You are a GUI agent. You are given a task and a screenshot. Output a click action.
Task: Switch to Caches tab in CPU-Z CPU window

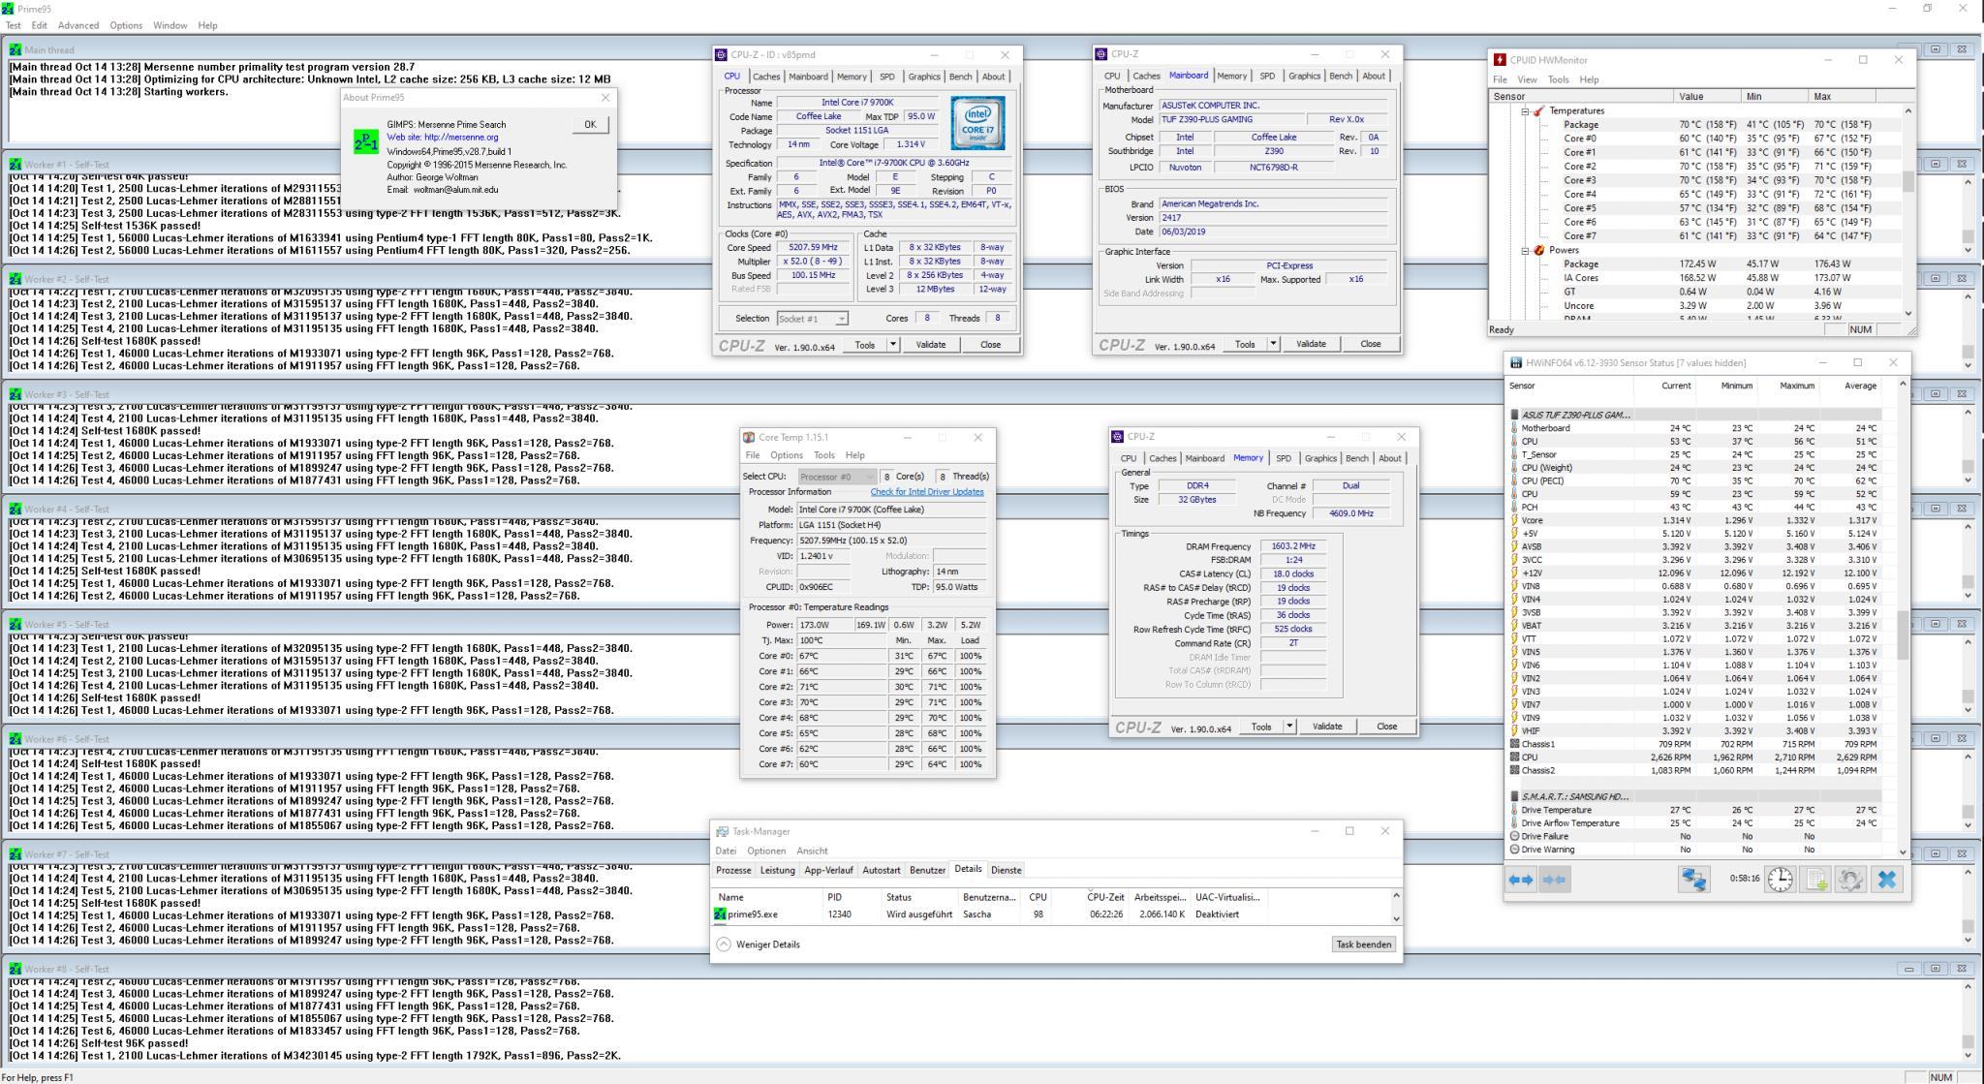pyautogui.click(x=766, y=77)
